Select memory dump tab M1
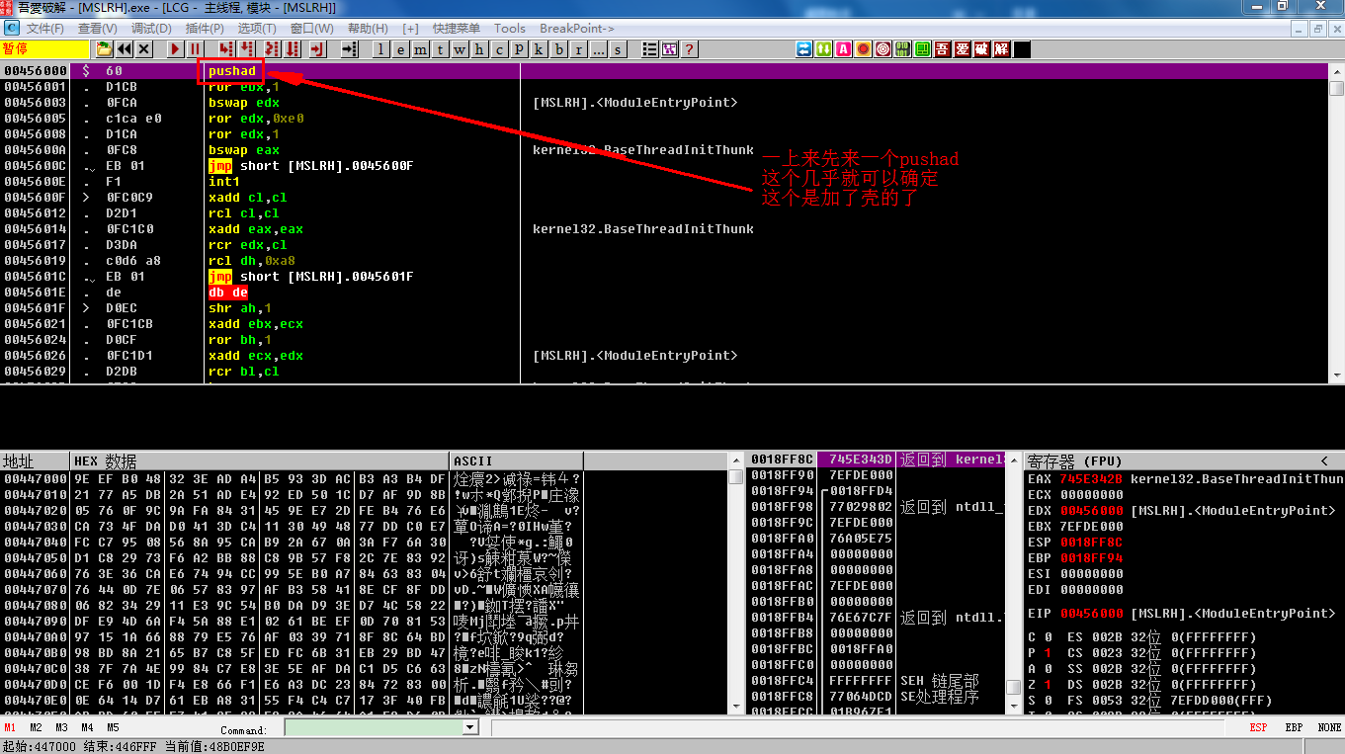The image size is (1345, 754). click(x=9, y=727)
